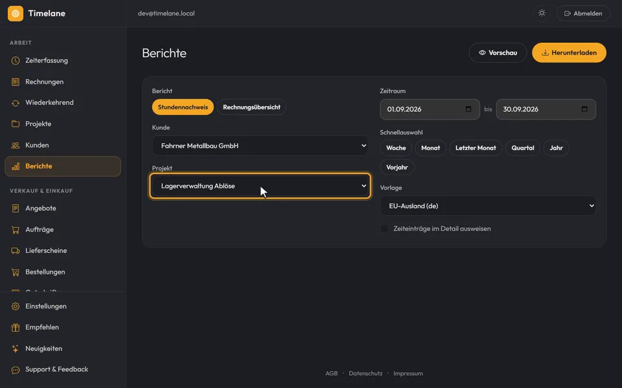Open Rechnungen via its invoice icon
The height and width of the screenshot is (388, 622).
tap(16, 82)
